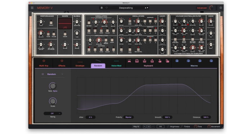Click the 14% CPU meter in the bottom bar
252x134 pixels.
pyautogui.click(x=161, y=126)
